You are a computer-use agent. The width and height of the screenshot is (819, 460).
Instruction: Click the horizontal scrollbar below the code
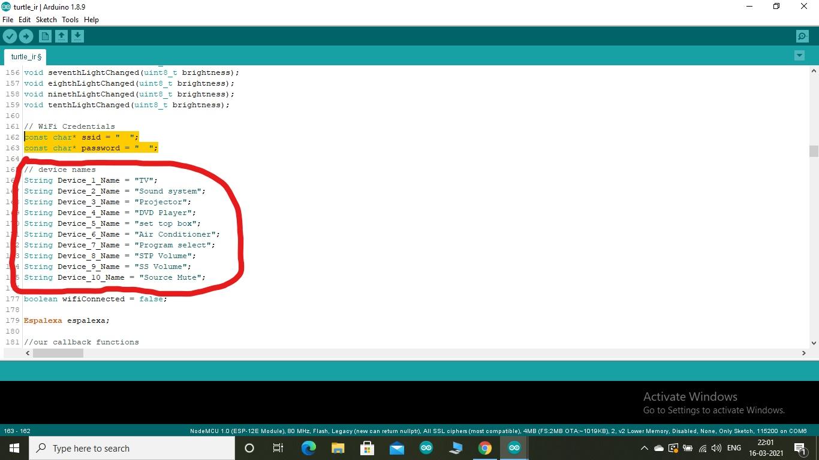58,353
